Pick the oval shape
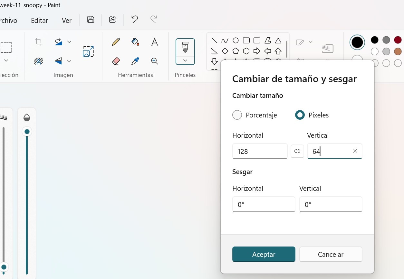 click(236, 41)
